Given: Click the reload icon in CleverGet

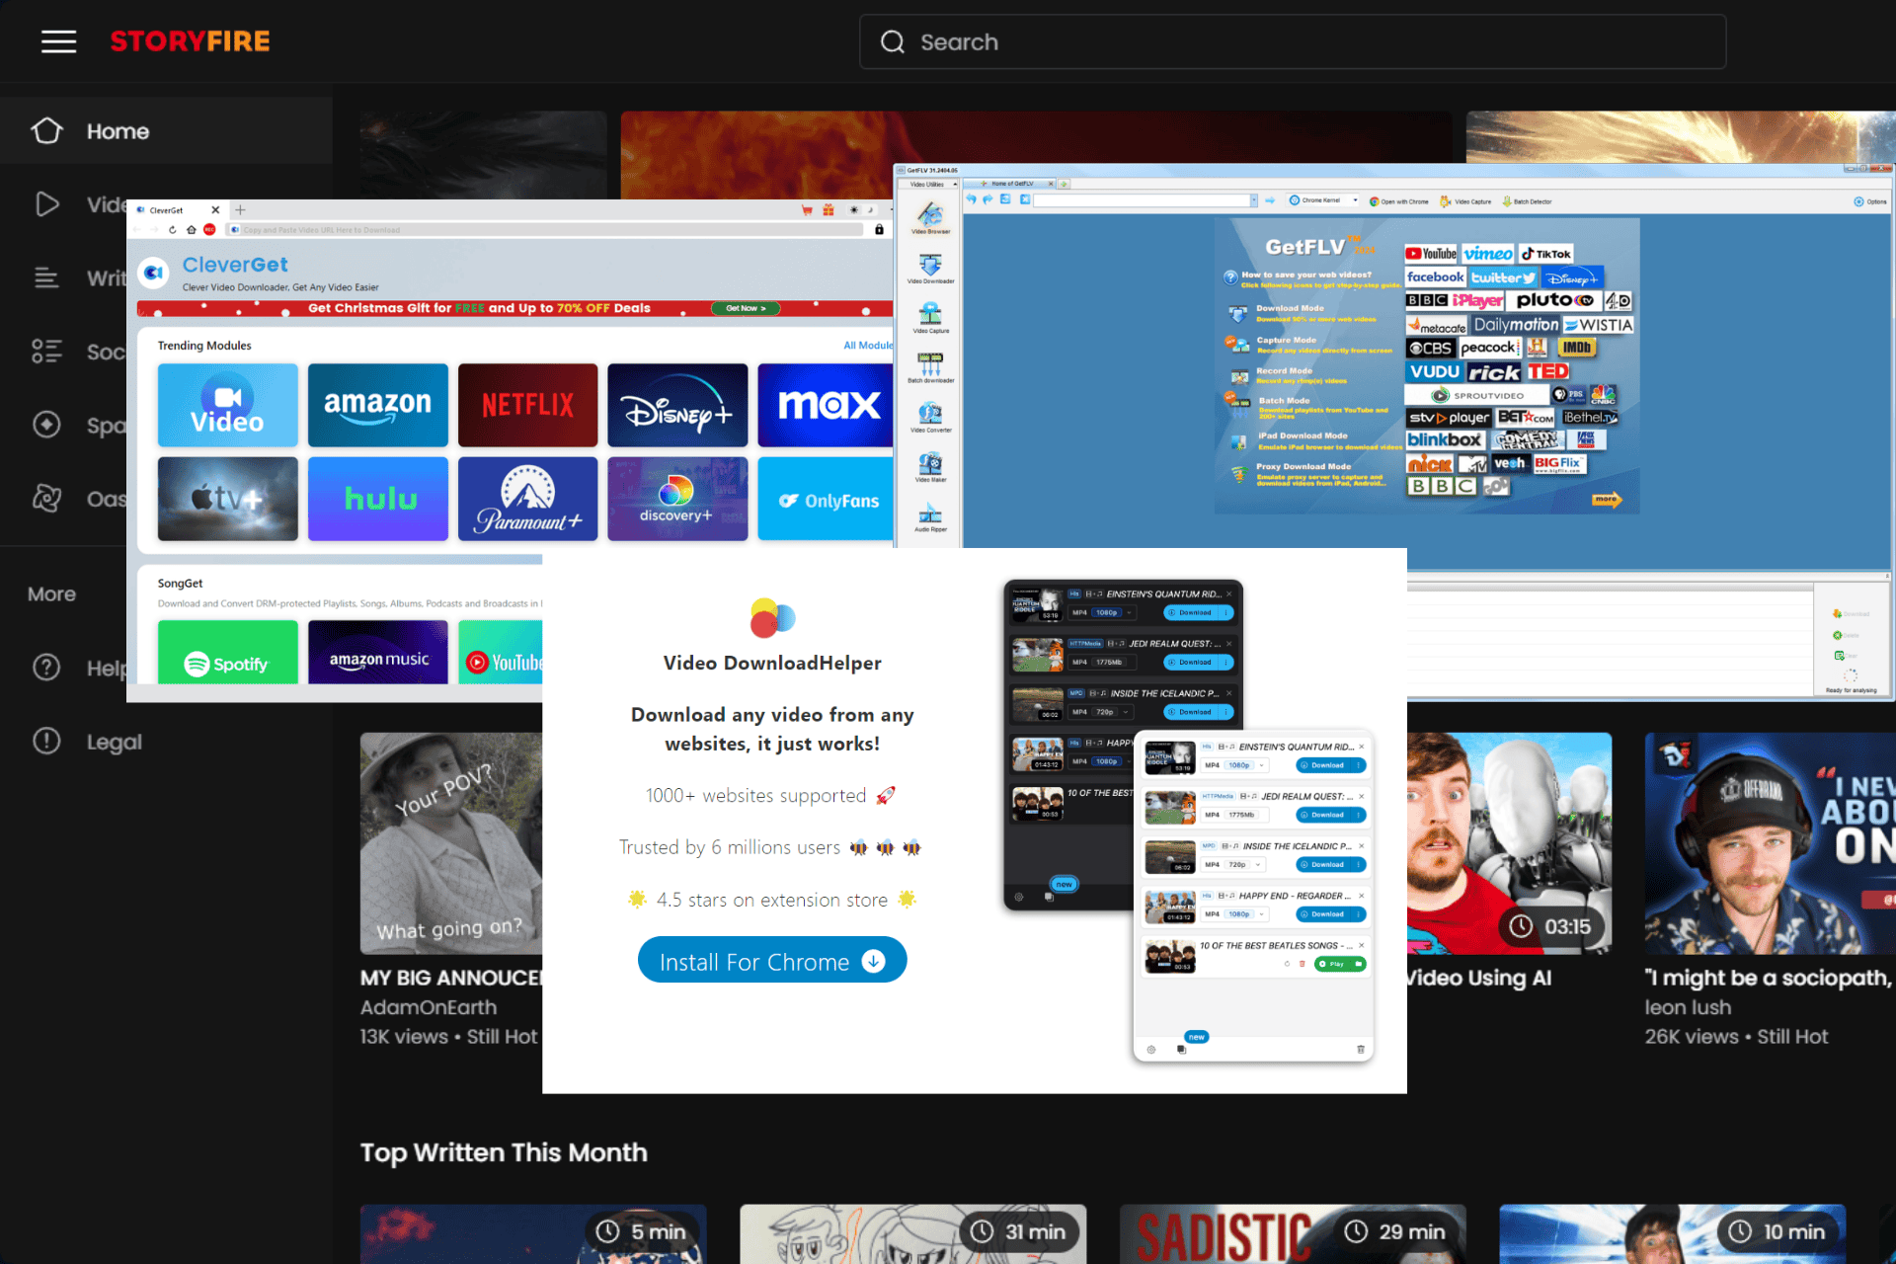Looking at the screenshot, I should (172, 230).
